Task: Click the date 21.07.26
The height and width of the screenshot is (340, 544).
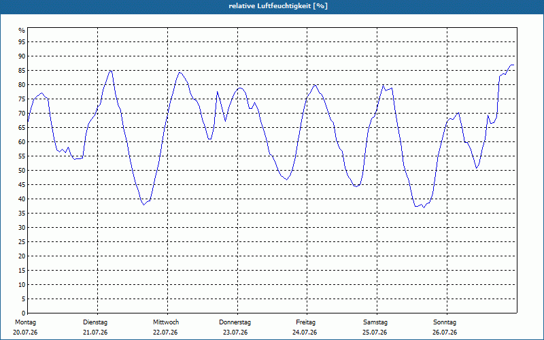Action: [95, 333]
